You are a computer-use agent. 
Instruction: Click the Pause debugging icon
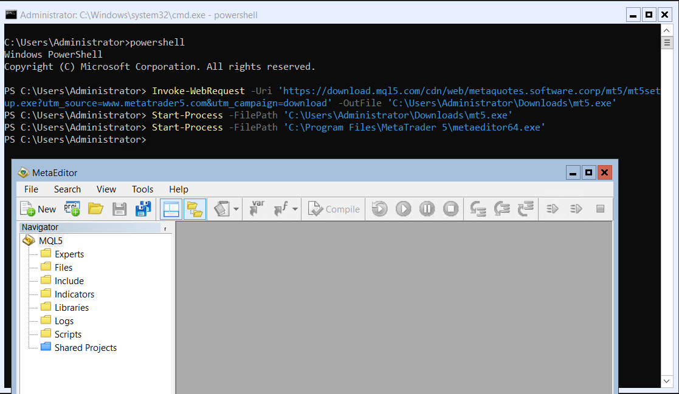427,209
